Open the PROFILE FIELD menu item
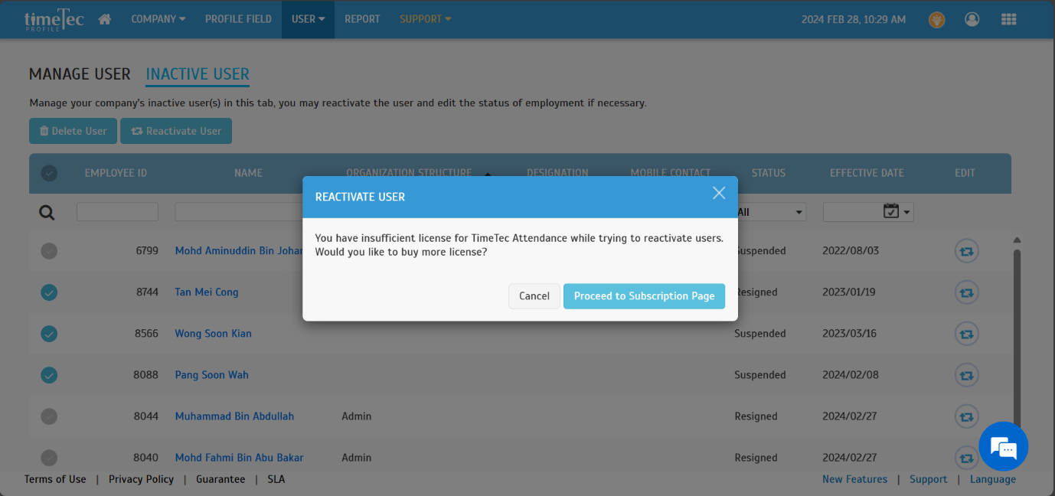Viewport: 1055px width, 496px height. (238, 19)
